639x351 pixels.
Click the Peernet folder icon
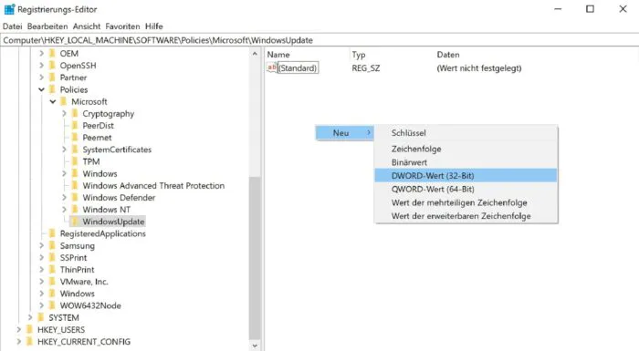(75, 138)
